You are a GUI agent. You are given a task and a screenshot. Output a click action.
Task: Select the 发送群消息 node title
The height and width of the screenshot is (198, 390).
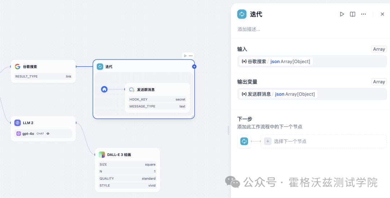(146, 90)
